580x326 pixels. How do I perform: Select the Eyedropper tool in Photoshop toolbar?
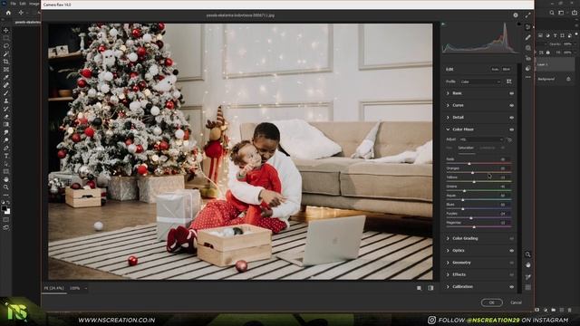pyautogui.click(x=6, y=77)
